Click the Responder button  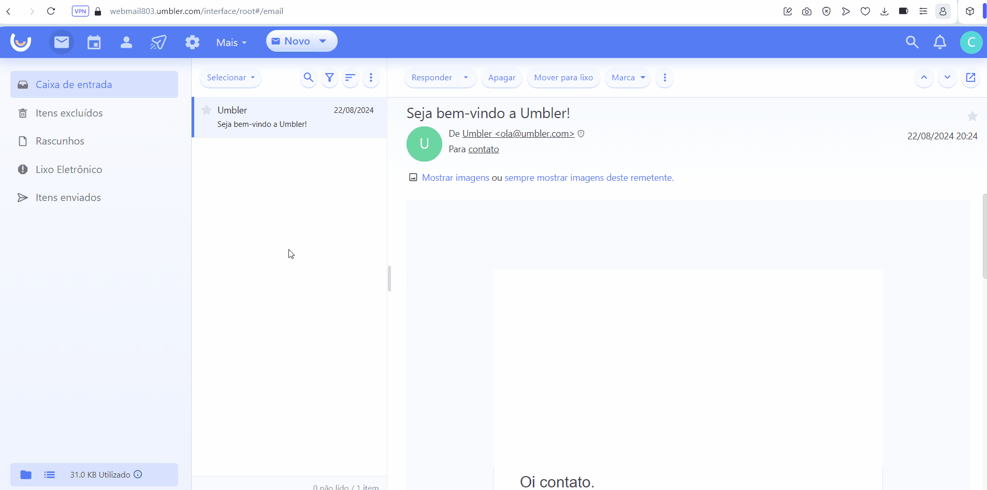click(431, 78)
